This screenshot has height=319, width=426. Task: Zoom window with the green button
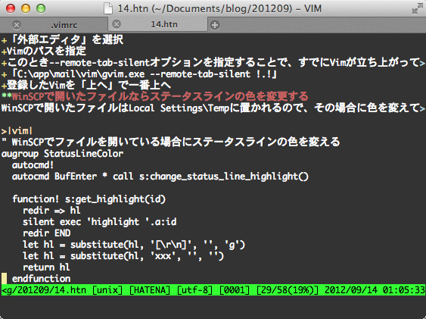click(41, 8)
